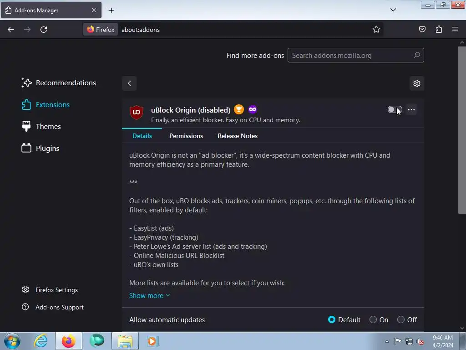Open the Firefox application hamburger menu

tap(455, 29)
